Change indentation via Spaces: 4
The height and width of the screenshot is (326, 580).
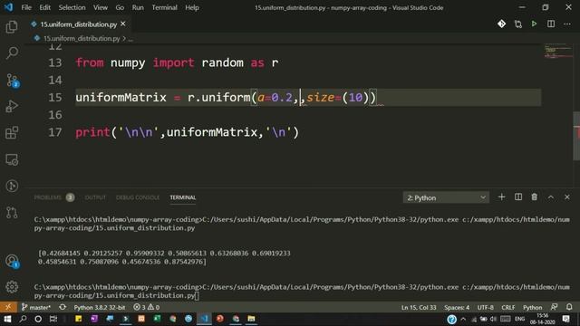(457, 307)
